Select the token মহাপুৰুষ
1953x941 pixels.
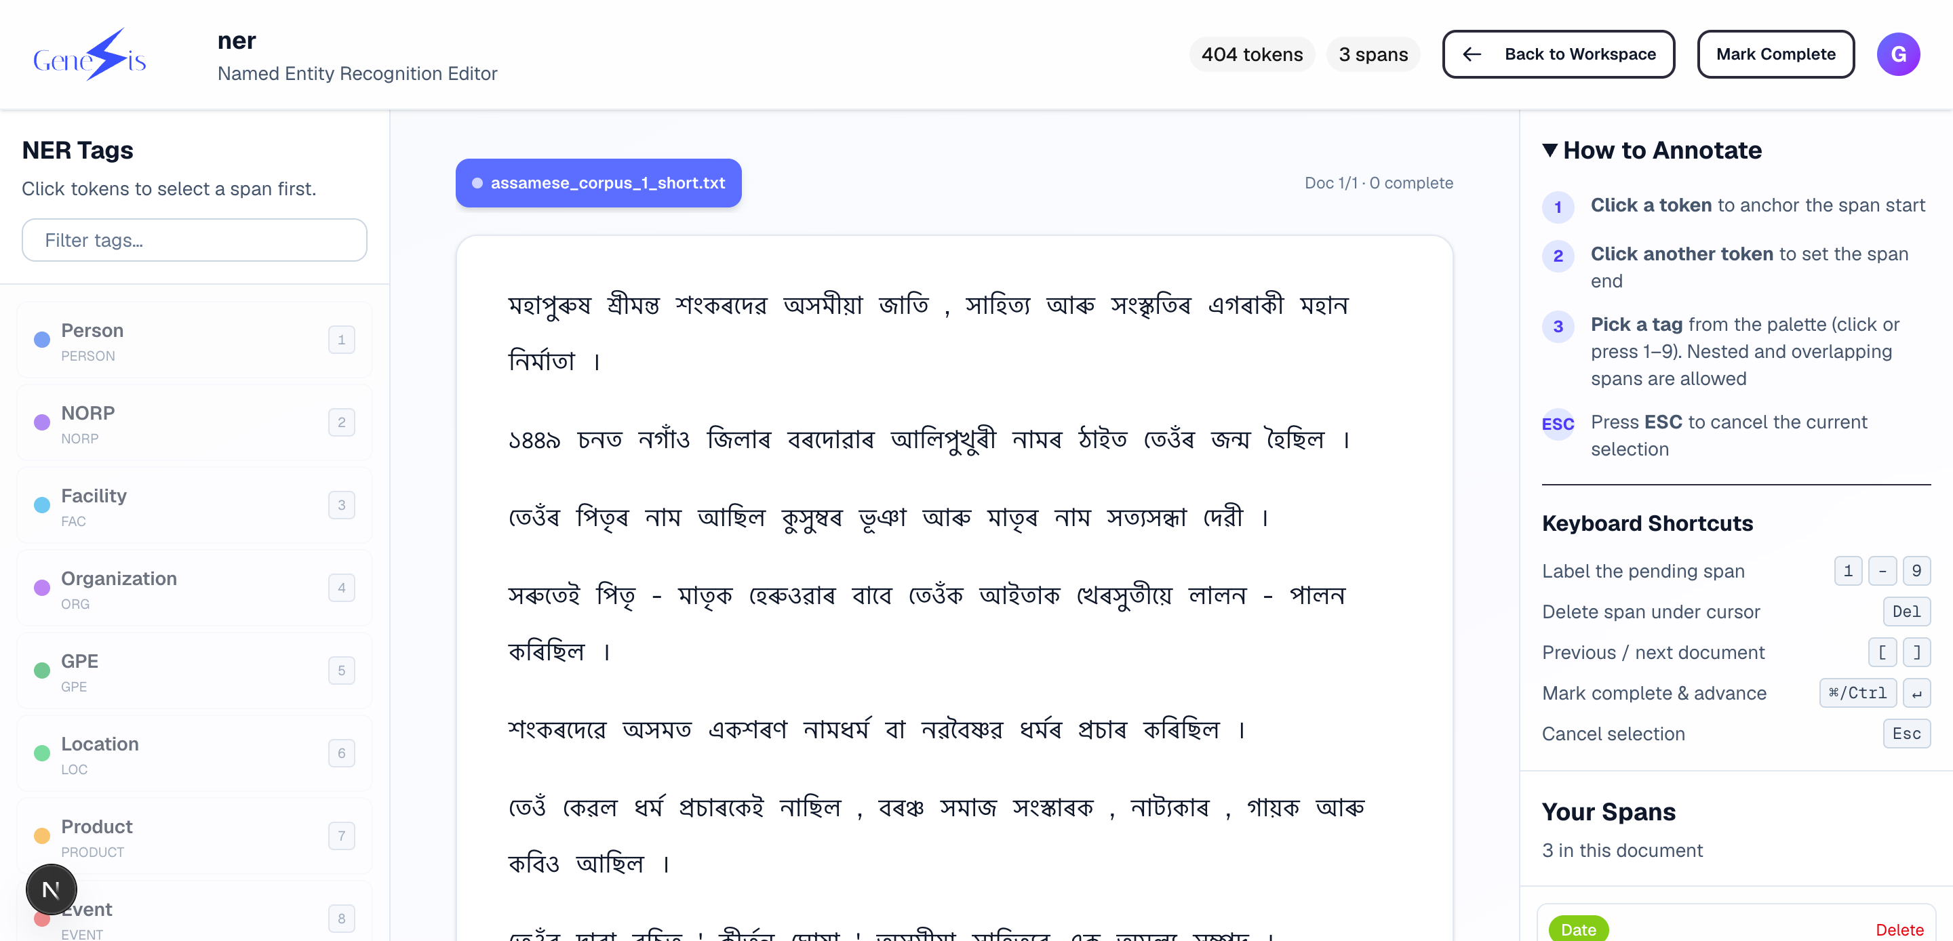coord(549,305)
